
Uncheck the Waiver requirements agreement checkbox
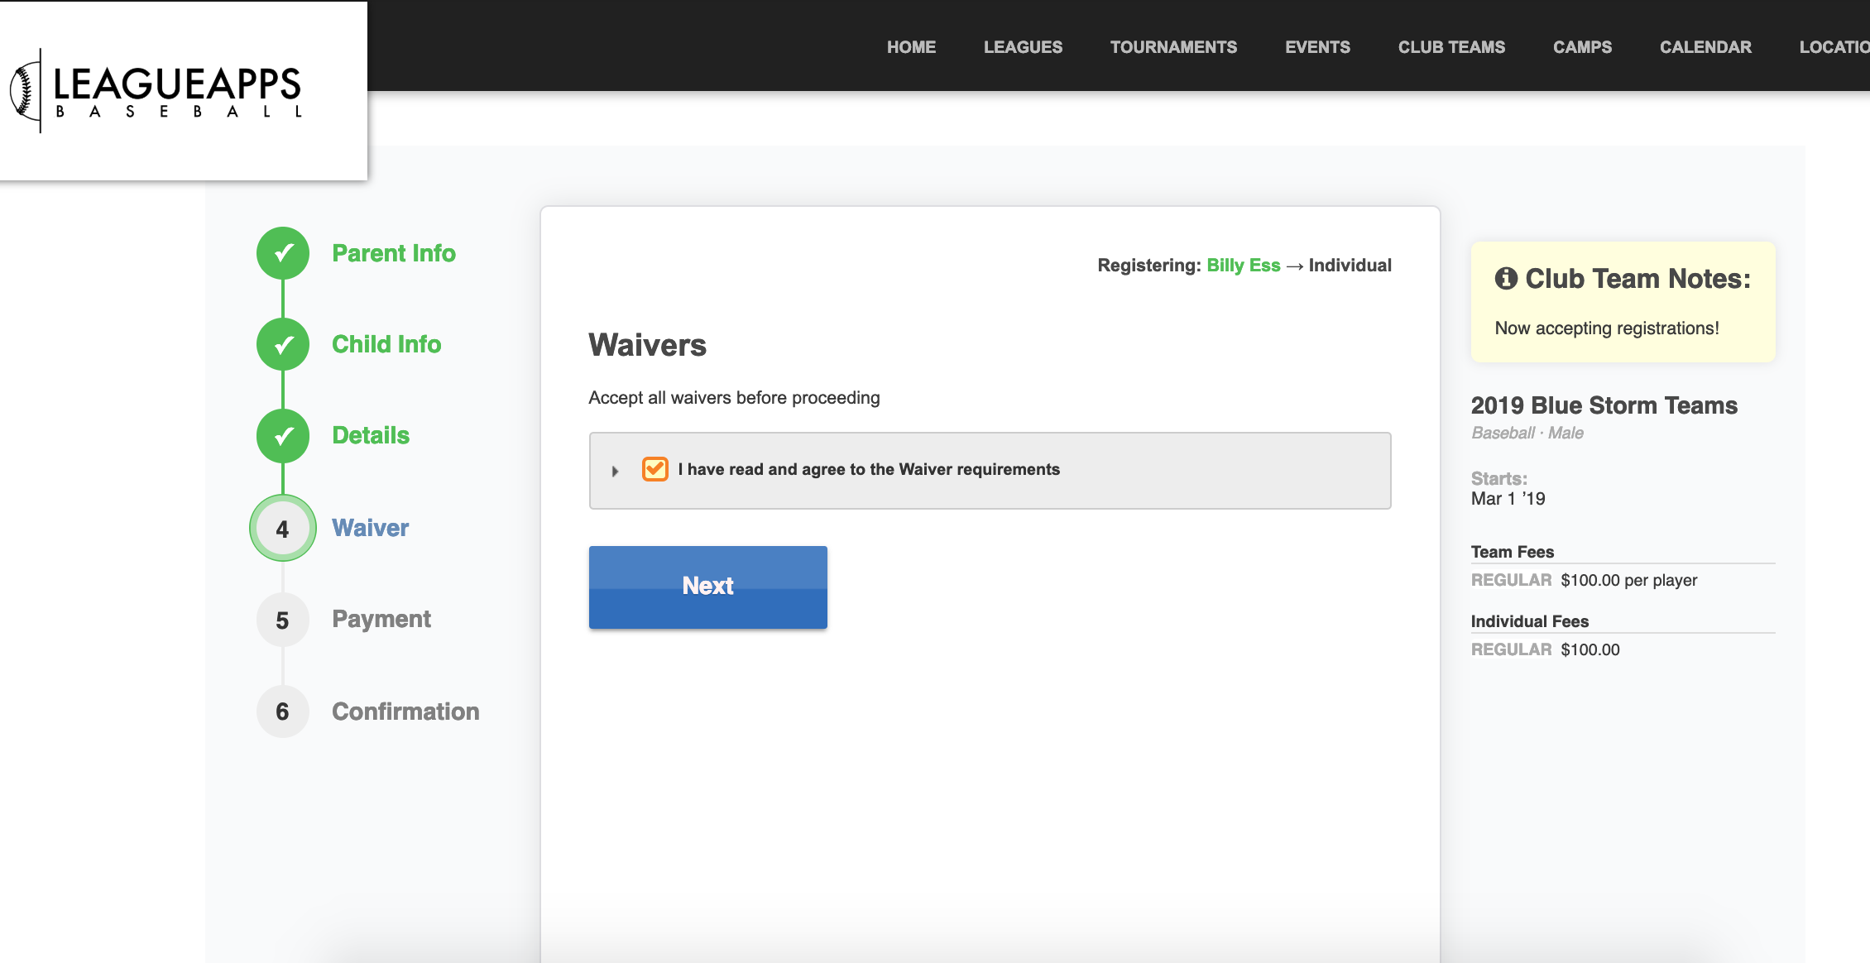(655, 469)
